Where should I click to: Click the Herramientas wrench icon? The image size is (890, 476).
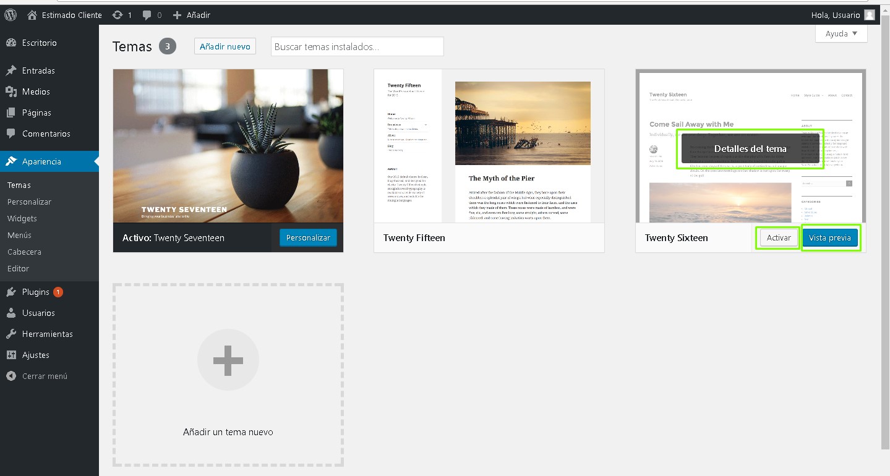[11, 334]
